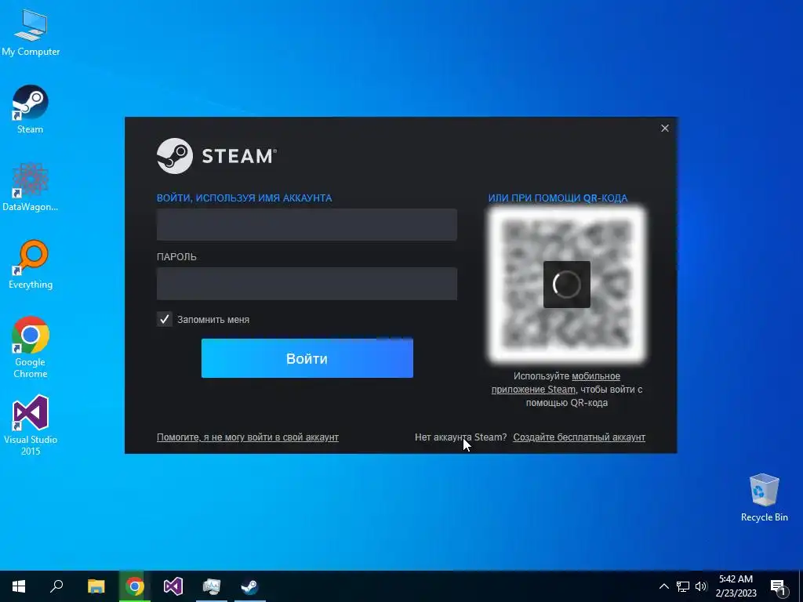Switch to Chrome in the taskbar

click(135, 586)
